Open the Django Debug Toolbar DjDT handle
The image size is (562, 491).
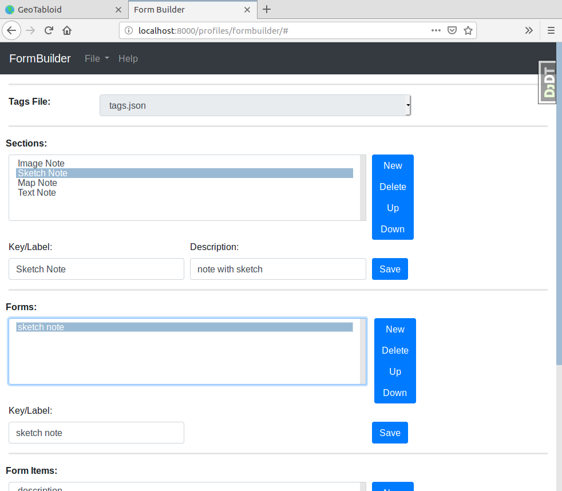click(547, 82)
